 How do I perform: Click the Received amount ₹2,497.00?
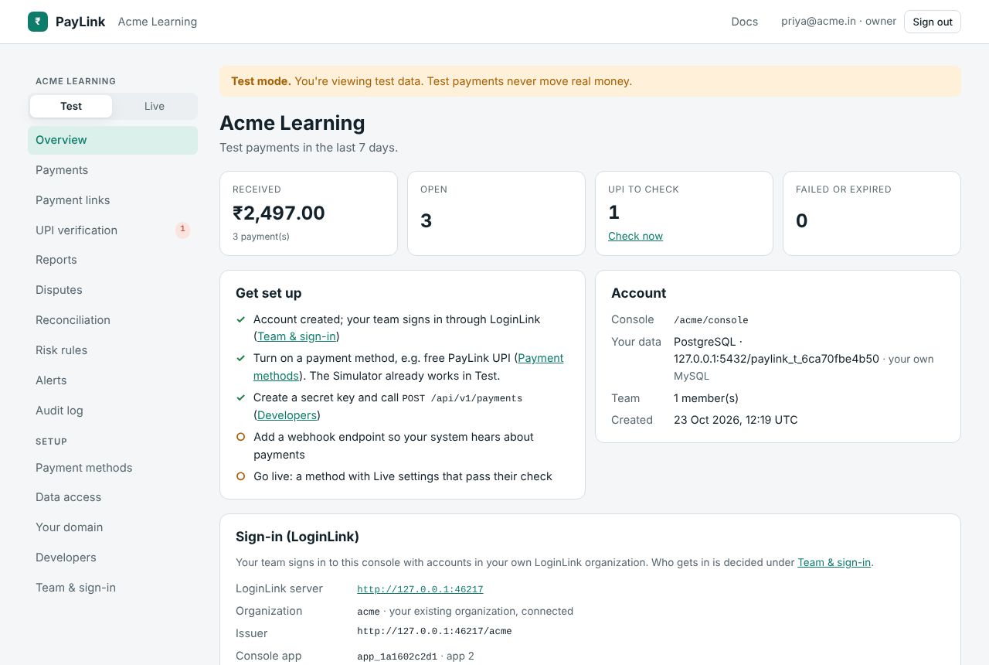pos(279,213)
